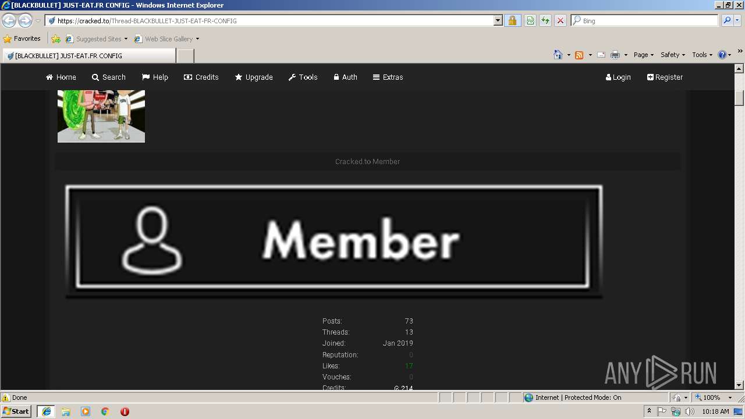
Task: Open the red Opera-style taskbar icon
Action: point(125,411)
